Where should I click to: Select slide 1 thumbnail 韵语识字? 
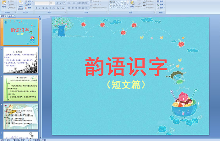(x=21, y=32)
